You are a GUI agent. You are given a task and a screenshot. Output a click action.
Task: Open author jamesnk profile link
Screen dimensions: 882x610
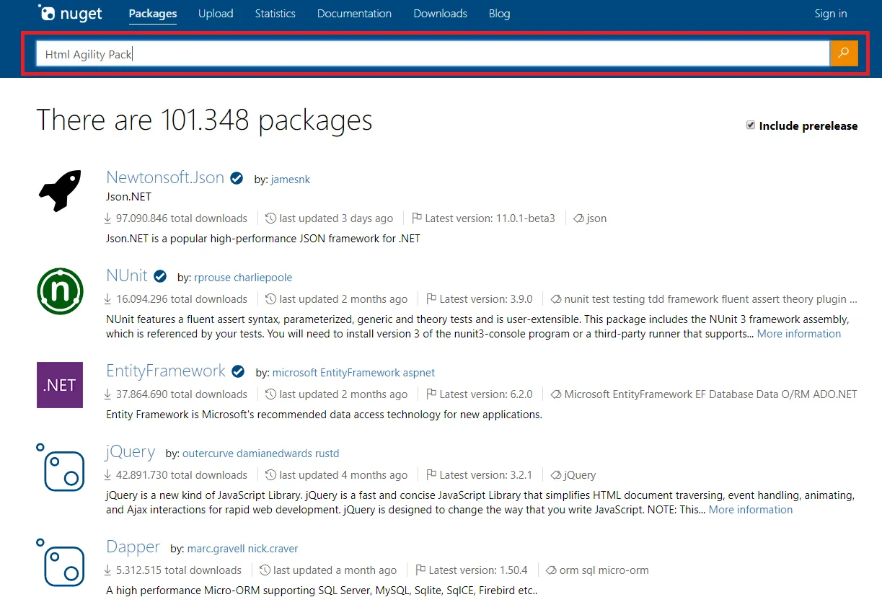coord(291,179)
